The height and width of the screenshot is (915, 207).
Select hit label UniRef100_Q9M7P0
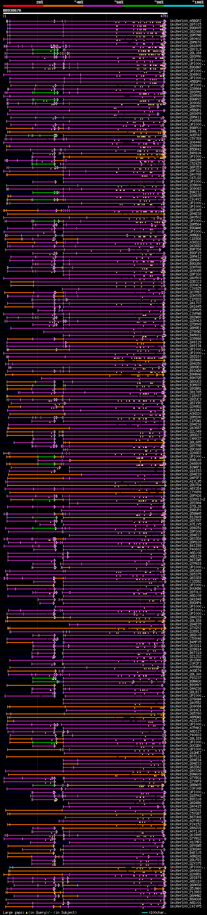point(186,106)
